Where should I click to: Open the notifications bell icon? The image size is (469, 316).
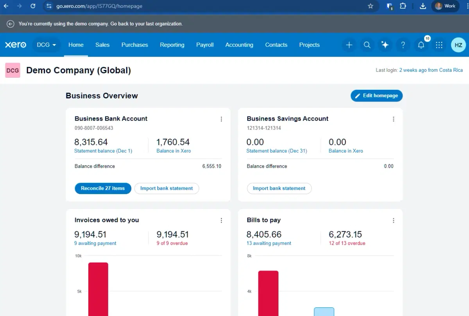[421, 45]
